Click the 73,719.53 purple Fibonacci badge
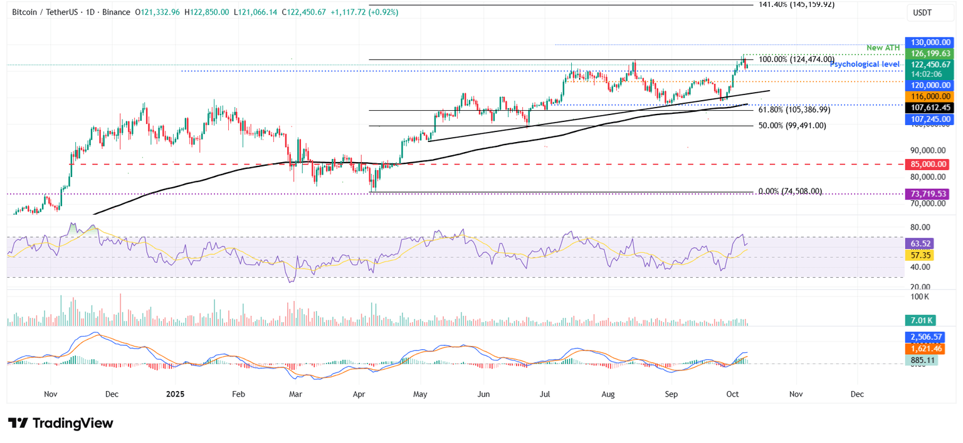Viewport: 963px width, 443px height. pyautogui.click(x=930, y=194)
